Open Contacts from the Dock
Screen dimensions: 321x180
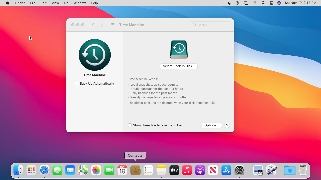135,170
